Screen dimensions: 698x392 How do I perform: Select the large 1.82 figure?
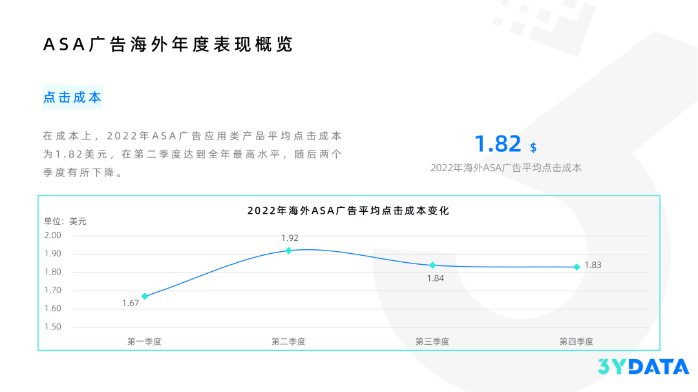coord(498,143)
